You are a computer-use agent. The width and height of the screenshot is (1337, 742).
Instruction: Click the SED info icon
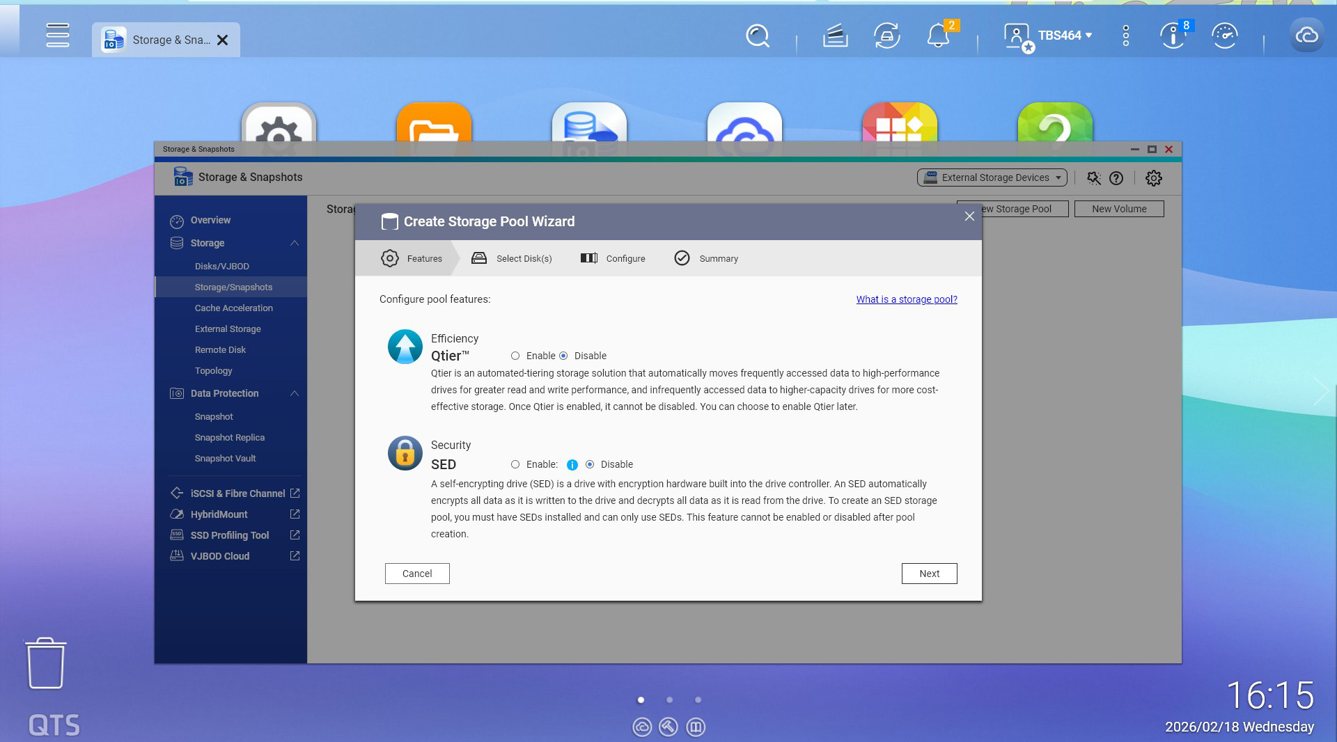coord(572,465)
